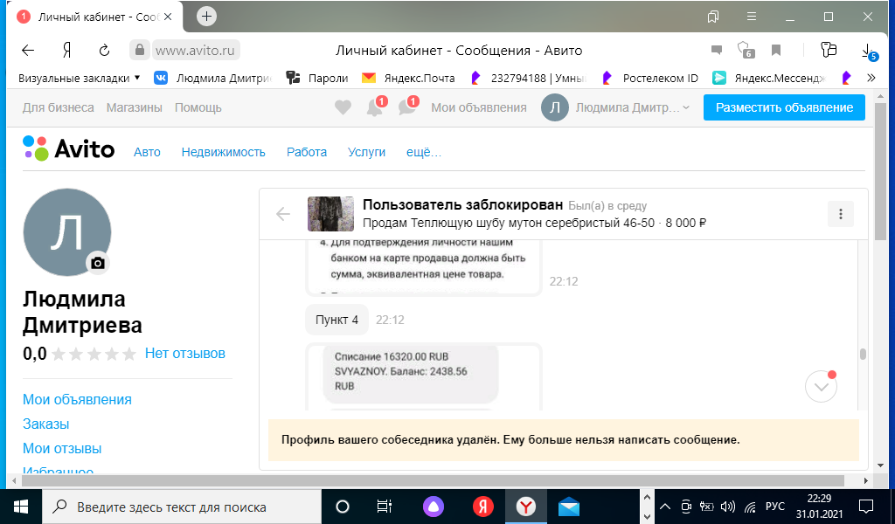This screenshot has width=895, height=524.
Task: Bookmark page with browser bookmark icon
Action: pyautogui.click(x=775, y=50)
